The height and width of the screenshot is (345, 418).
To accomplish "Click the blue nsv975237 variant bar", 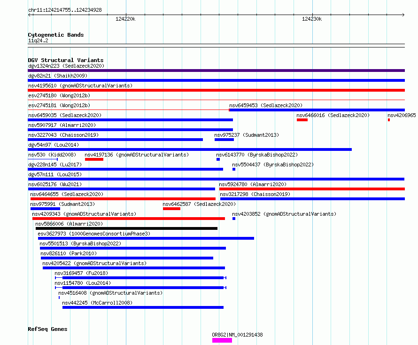I will click(x=224, y=140).
